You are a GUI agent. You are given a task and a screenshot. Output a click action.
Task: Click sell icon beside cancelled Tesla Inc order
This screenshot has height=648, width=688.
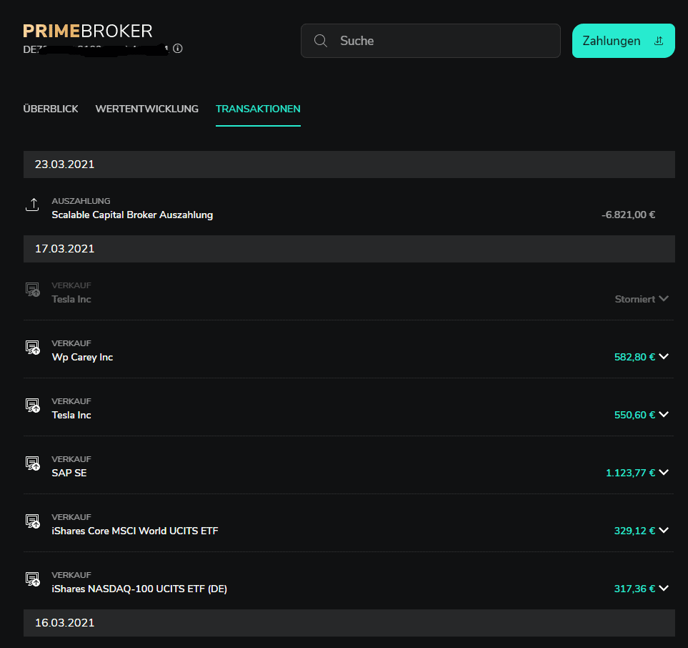(x=32, y=290)
